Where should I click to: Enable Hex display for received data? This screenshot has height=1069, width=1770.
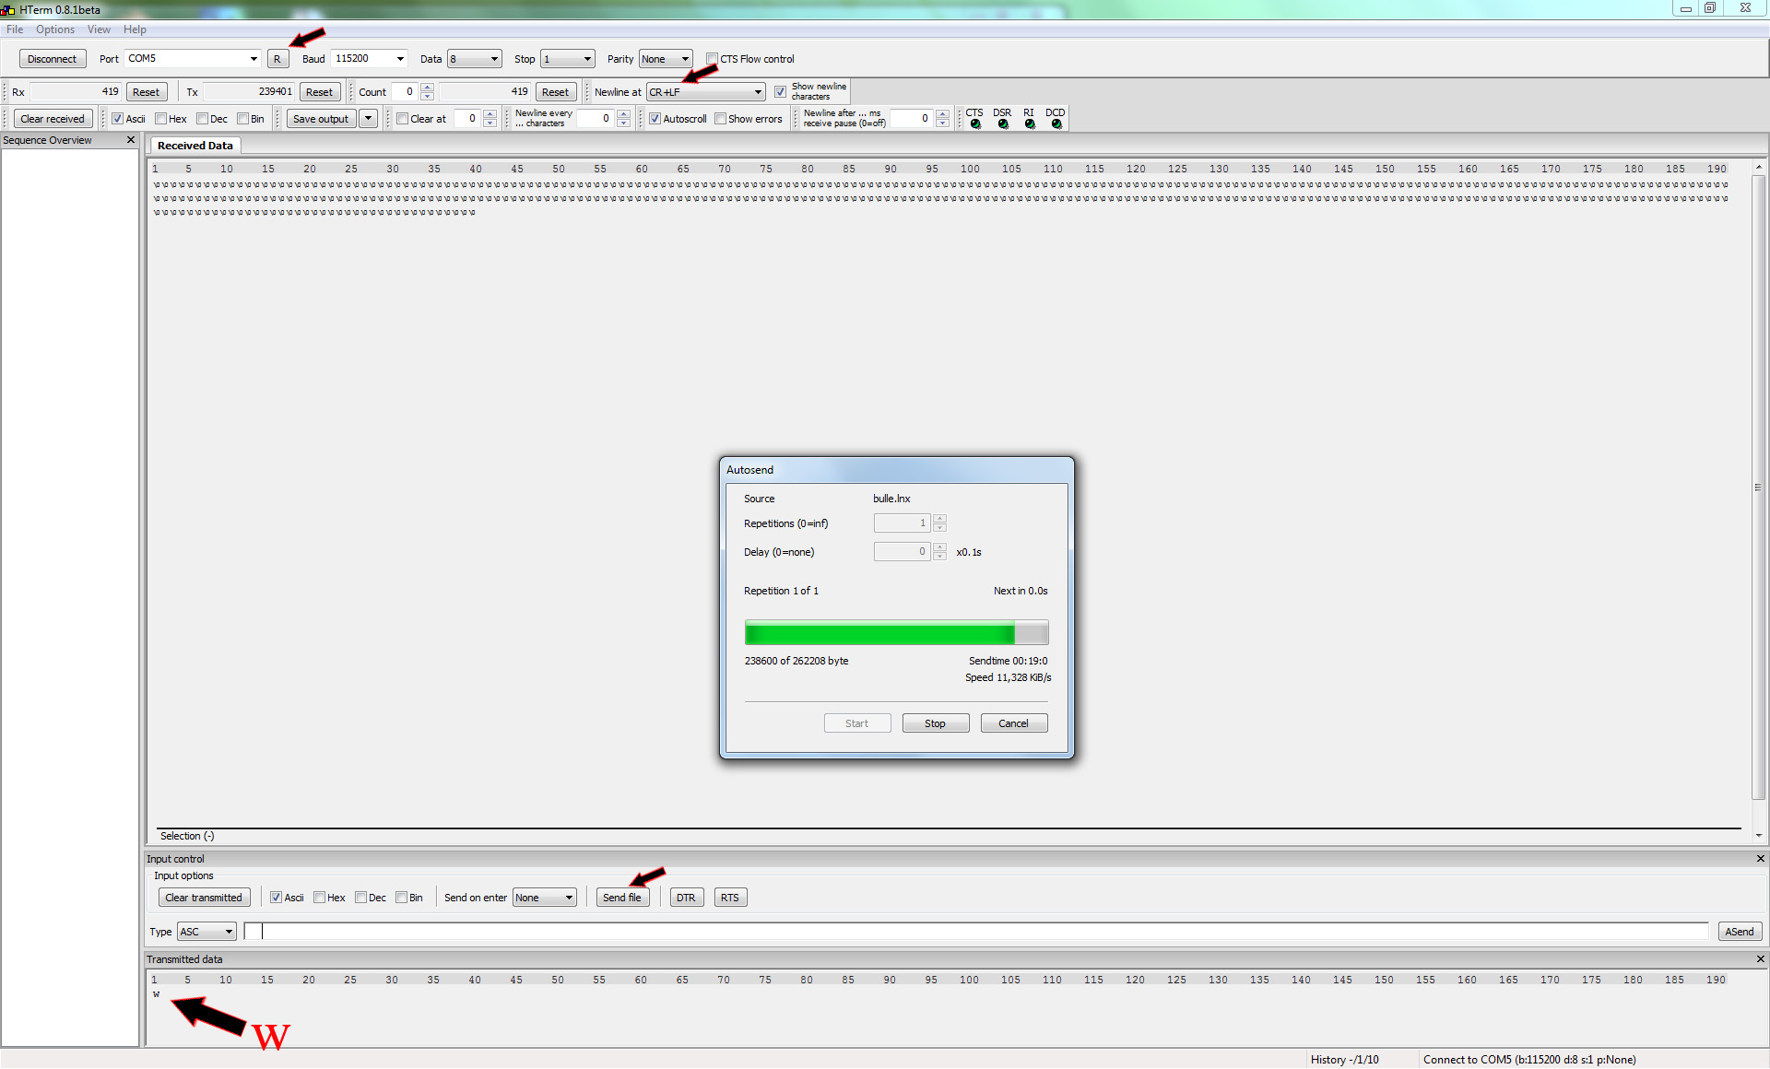click(161, 119)
